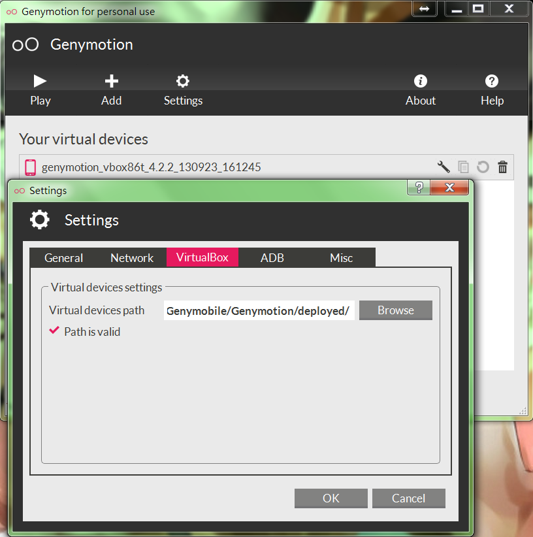Select the genymotion_vbox86t_4.2.2 device entry
The image size is (533, 537).
point(151,167)
